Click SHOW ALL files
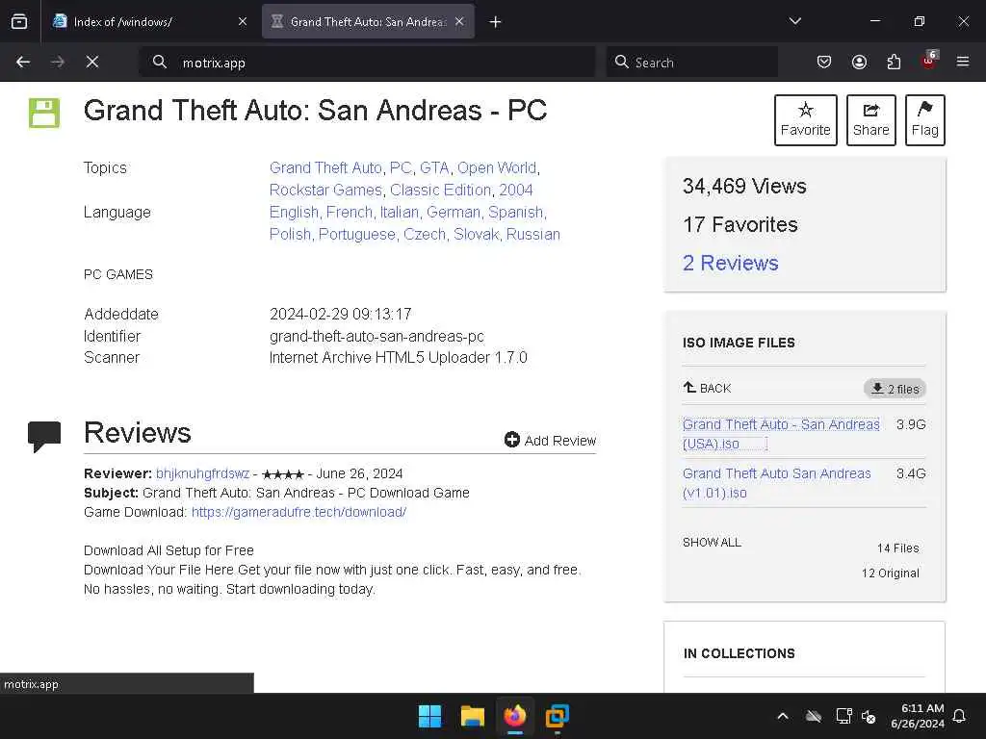Screen dimensions: 986x739 [712, 543]
